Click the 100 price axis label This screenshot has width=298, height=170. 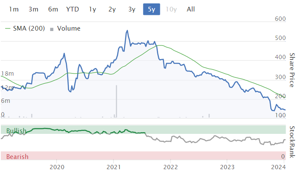[x=281, y=115]
